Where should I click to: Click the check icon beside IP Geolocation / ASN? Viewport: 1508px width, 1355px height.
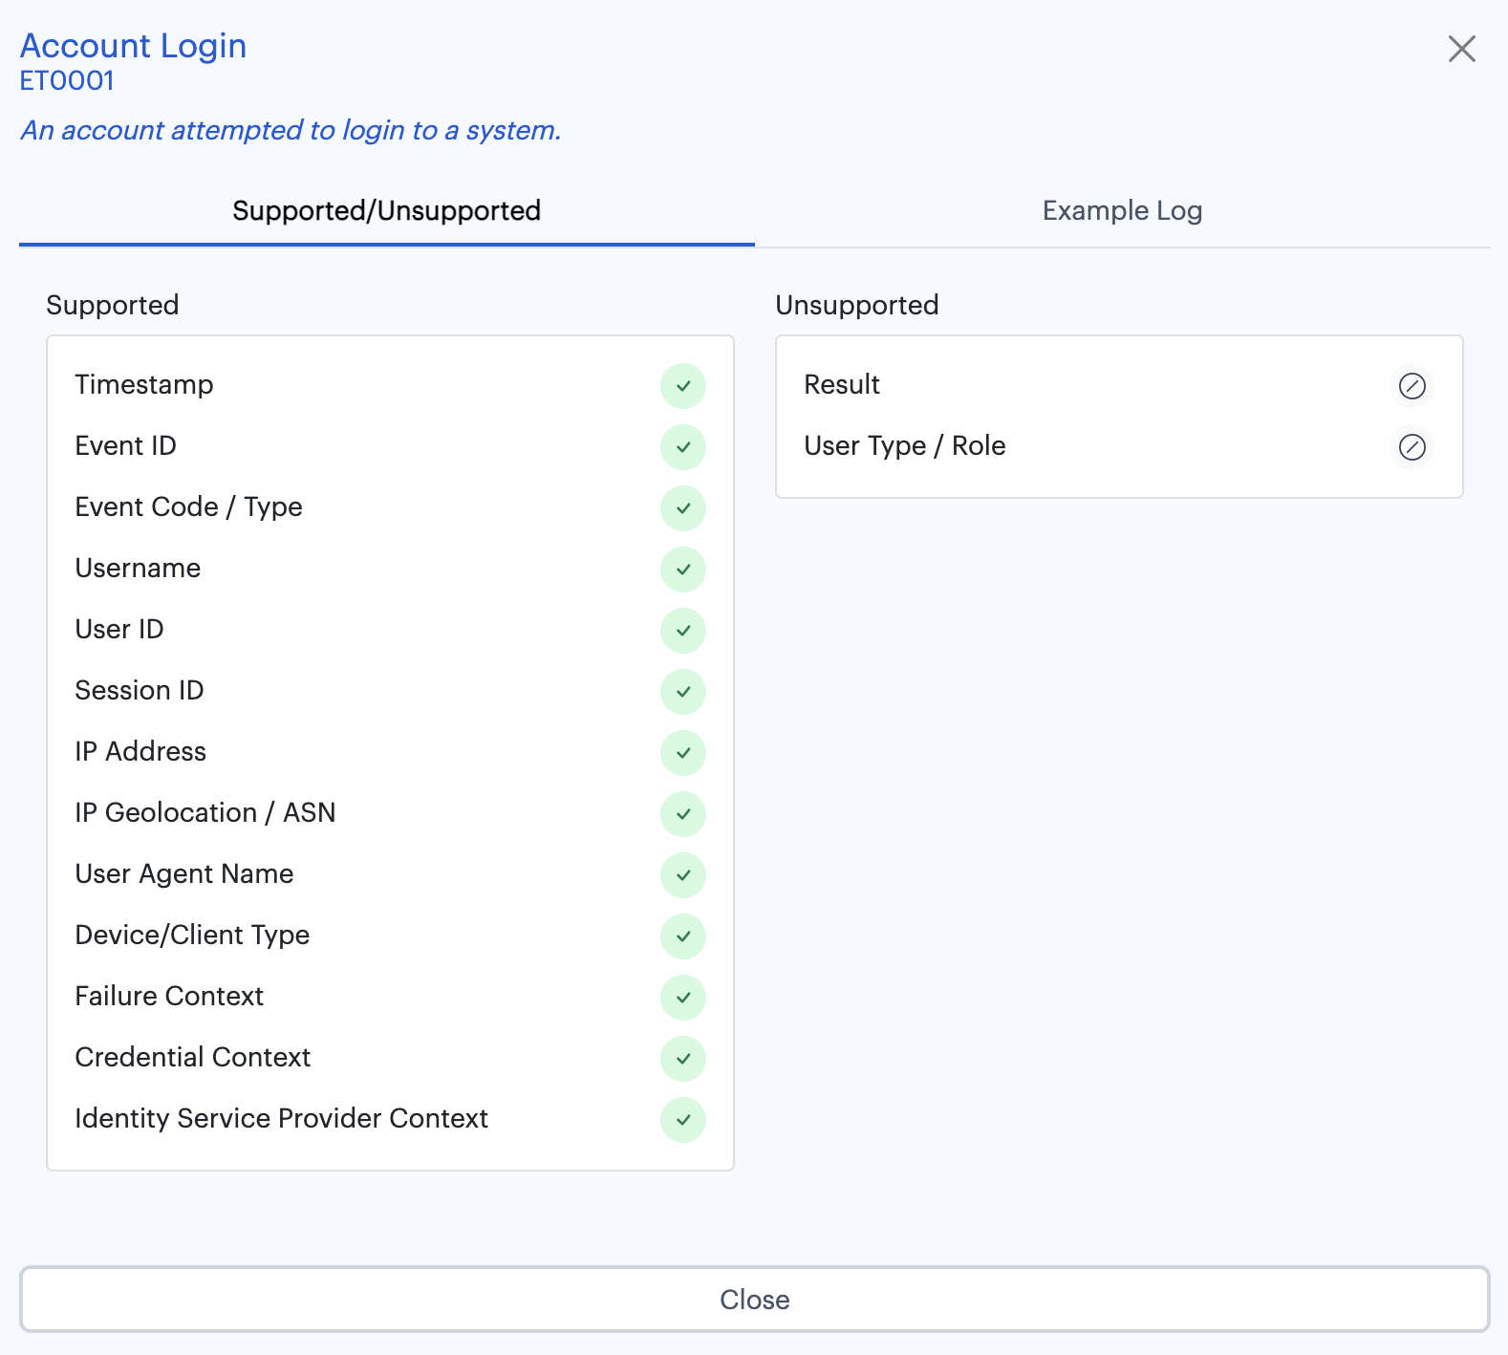(x=683, y=814)
